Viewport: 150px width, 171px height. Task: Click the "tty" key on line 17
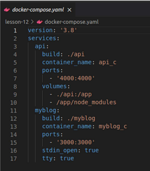48,158
